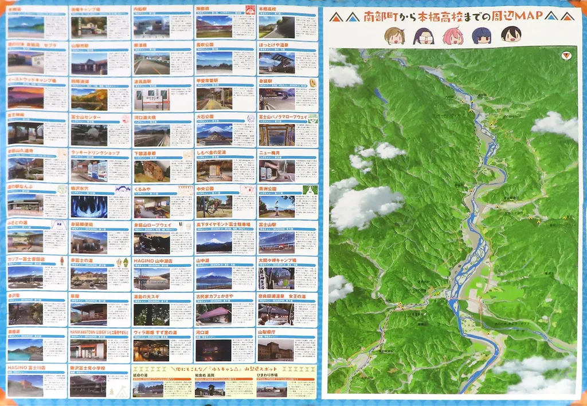Click the stamp icon on 道の駅なんぶ card
Image resolution: width=587 pixels, height=406 pixels.
tap(62, 189)
